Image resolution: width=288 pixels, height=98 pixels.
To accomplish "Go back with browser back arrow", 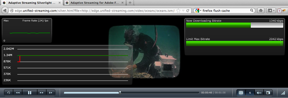I will click(5, 11).
